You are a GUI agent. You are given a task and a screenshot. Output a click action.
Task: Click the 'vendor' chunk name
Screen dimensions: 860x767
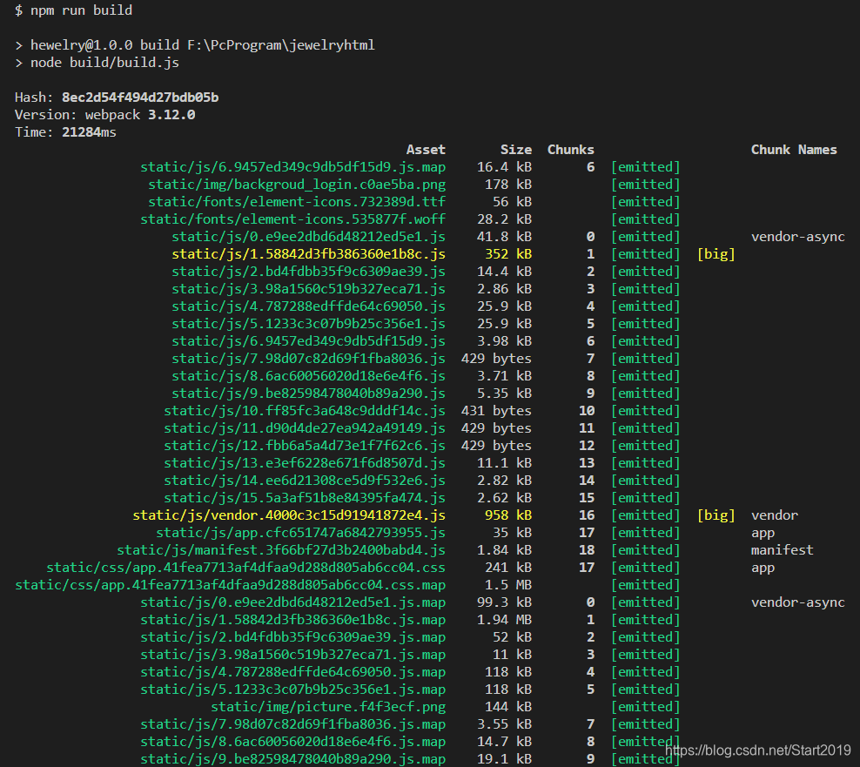pos(775,515)
